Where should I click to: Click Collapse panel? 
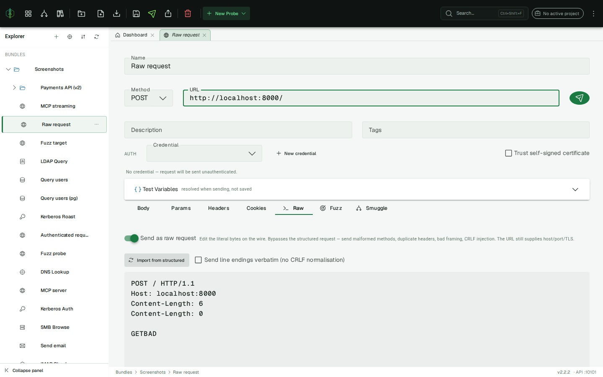24,370
